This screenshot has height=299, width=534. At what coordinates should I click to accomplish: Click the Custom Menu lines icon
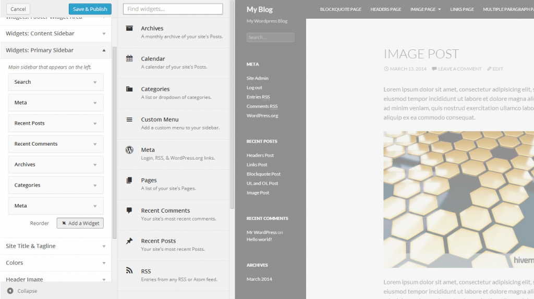(129, 119)
